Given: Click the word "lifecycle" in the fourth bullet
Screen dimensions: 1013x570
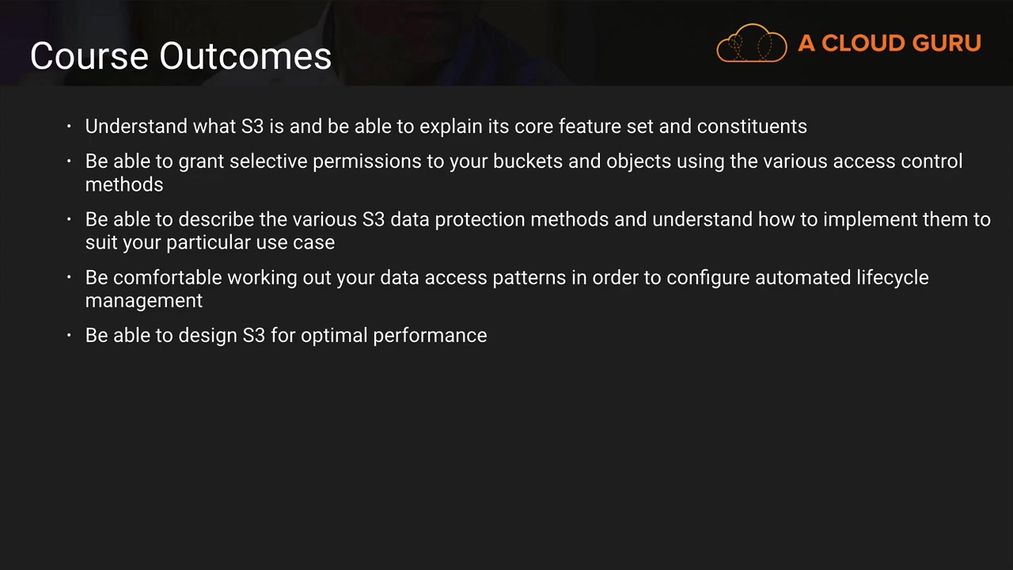Looking at the screenshot, I should point(893,278).
